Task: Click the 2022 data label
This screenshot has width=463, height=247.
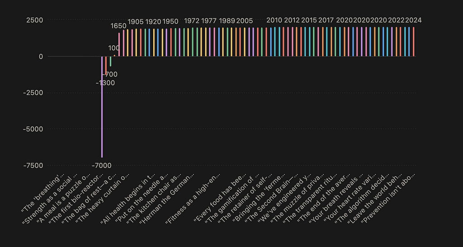Action: click(x=397, y=20)
